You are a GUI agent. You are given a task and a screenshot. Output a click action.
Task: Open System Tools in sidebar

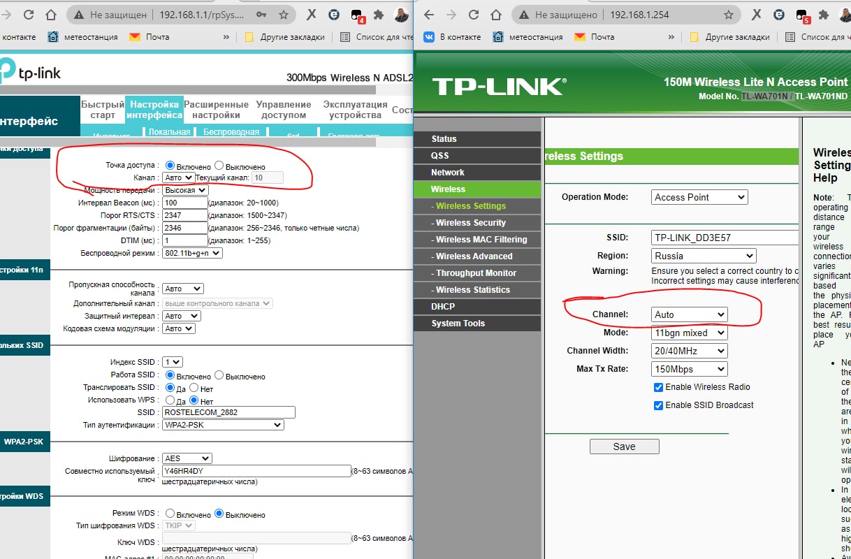(x=477, y=324)
